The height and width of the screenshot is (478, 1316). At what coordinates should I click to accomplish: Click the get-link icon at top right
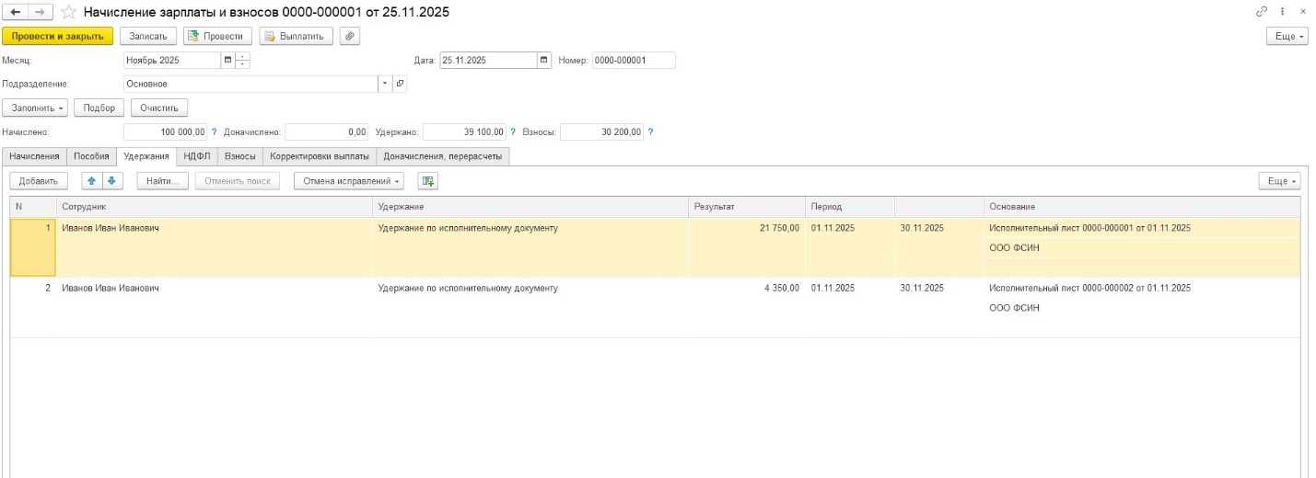point(1262,12)
